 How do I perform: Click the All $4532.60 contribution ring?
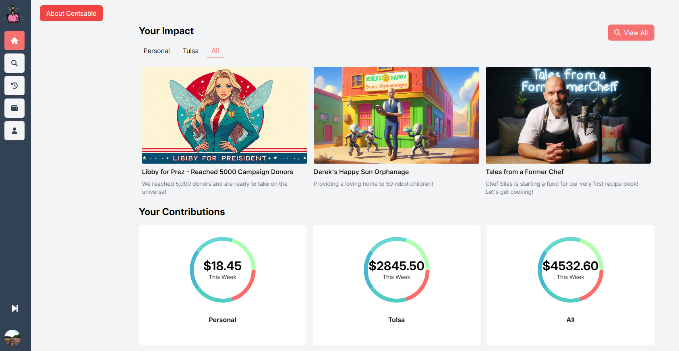point(570,270)
